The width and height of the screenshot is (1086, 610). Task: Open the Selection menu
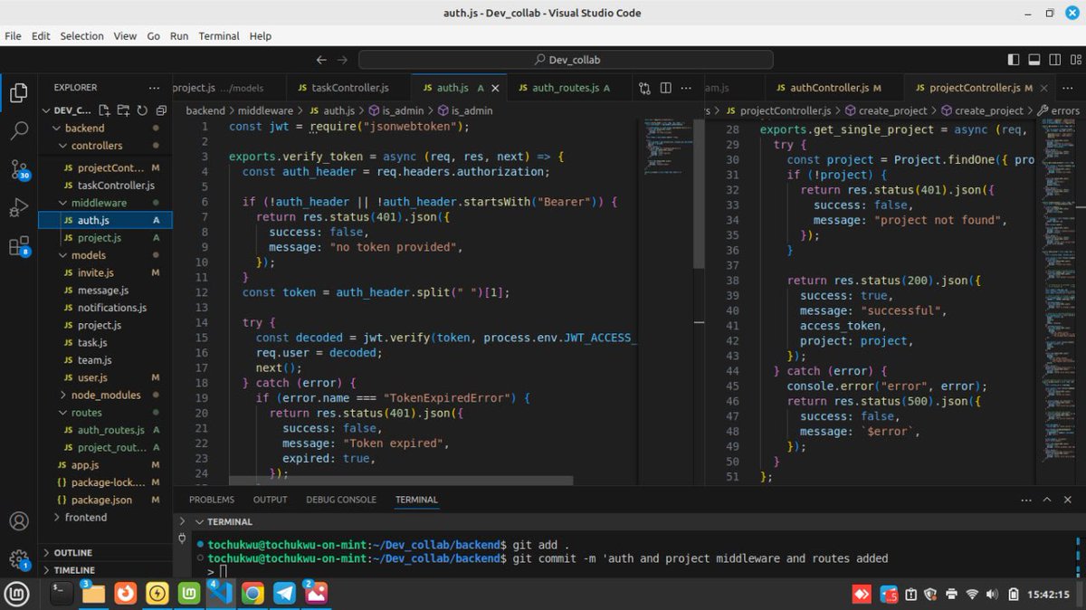coord(82,36)
